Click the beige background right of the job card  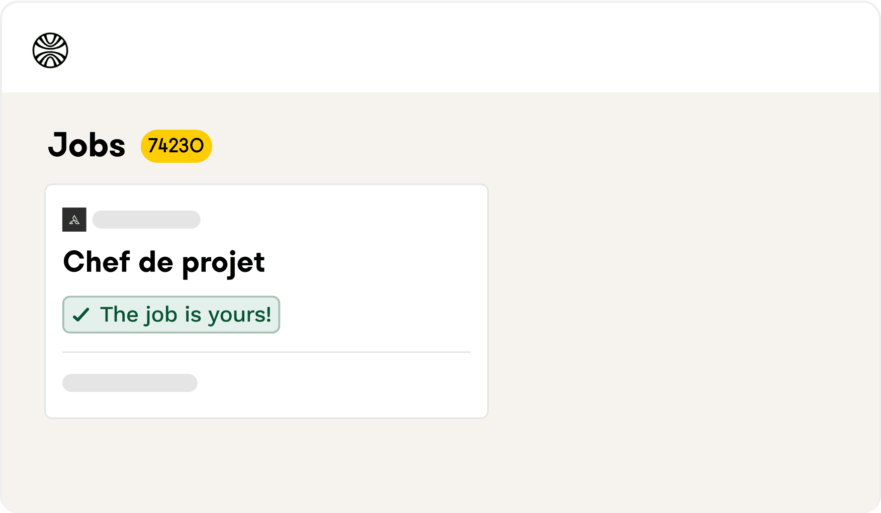coord(679,301)
